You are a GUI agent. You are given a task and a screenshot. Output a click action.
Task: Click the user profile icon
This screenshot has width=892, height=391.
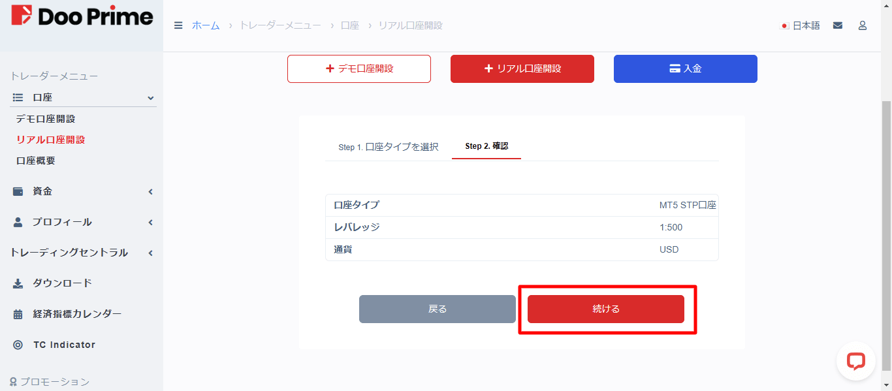point(863,25)
